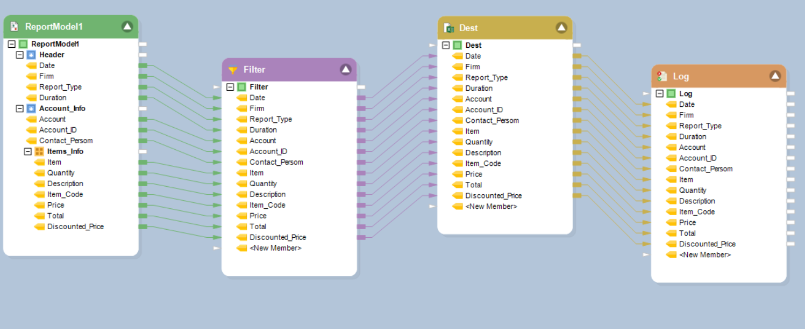Collapse the Header tree node
The width and height of the screenshot is (805, 329).
20,55
